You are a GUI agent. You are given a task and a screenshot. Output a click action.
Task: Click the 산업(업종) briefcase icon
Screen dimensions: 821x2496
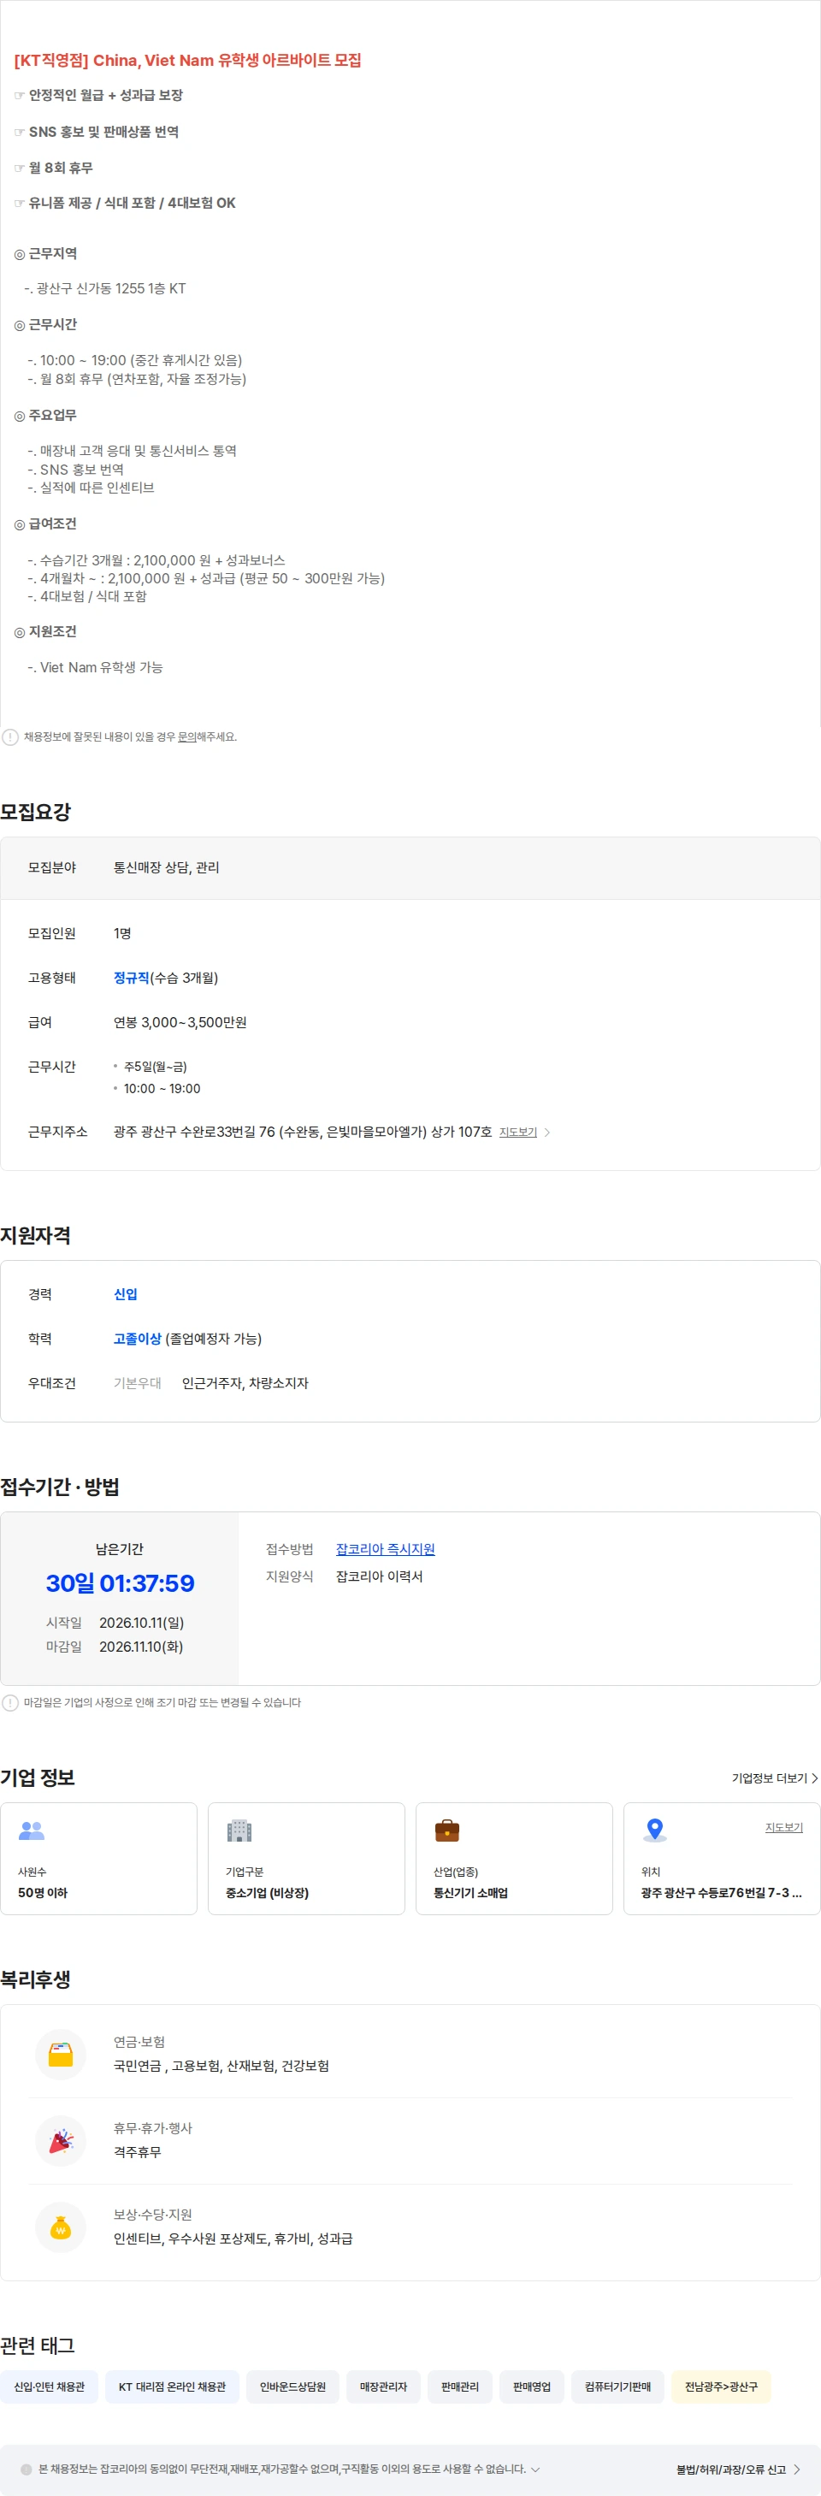tap(447, 1831)
